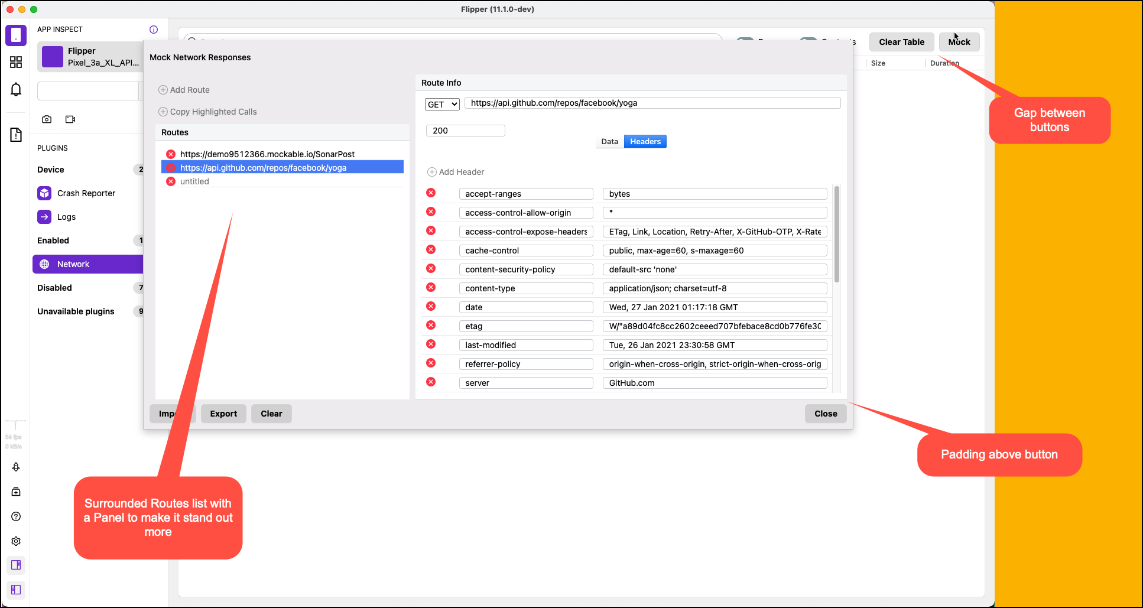Edit the cache-control header value field
Viewport: 1143px width, 608px height.
[715, 251]
